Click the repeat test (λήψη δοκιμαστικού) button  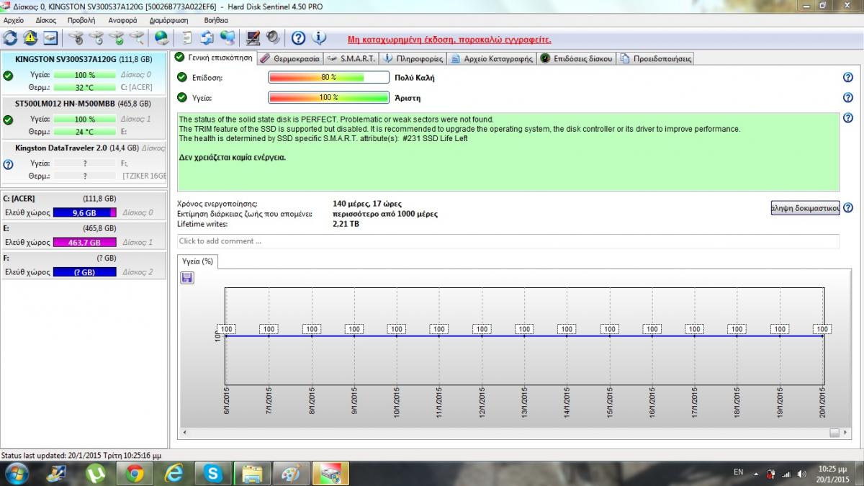click(805, 208)
